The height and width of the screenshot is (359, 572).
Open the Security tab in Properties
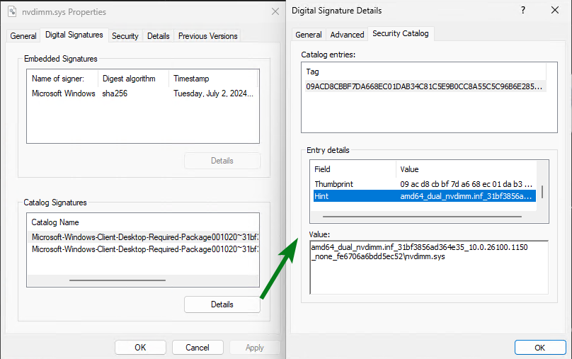pyautogui.click(x=125, y=36)
